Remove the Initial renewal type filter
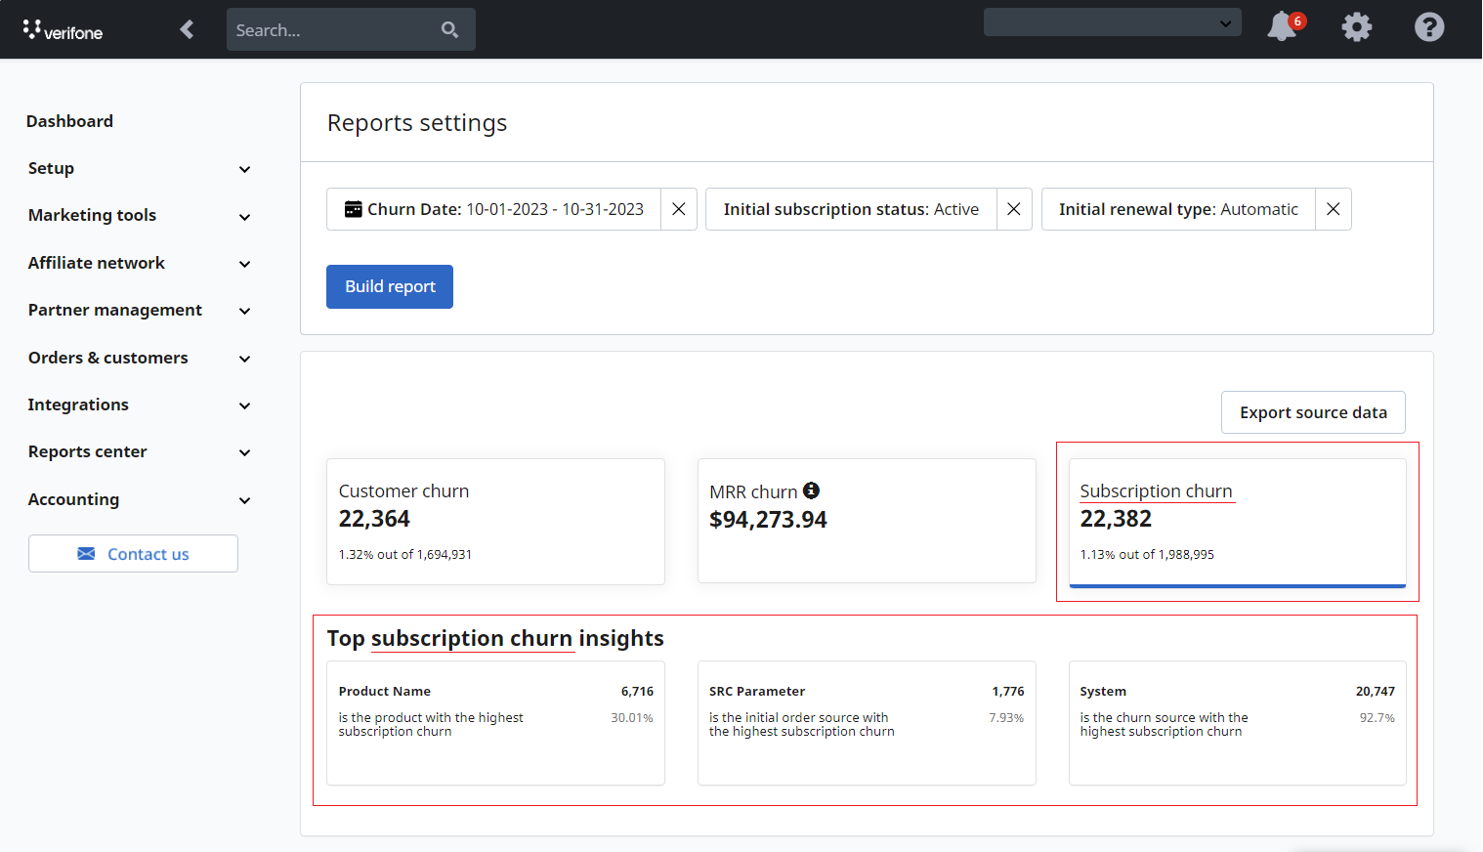Image resolution: width=1483 pixels, height=852 pixels. 1334,208
